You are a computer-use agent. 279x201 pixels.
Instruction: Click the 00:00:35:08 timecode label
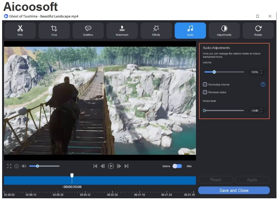click(x=72, y=187)
